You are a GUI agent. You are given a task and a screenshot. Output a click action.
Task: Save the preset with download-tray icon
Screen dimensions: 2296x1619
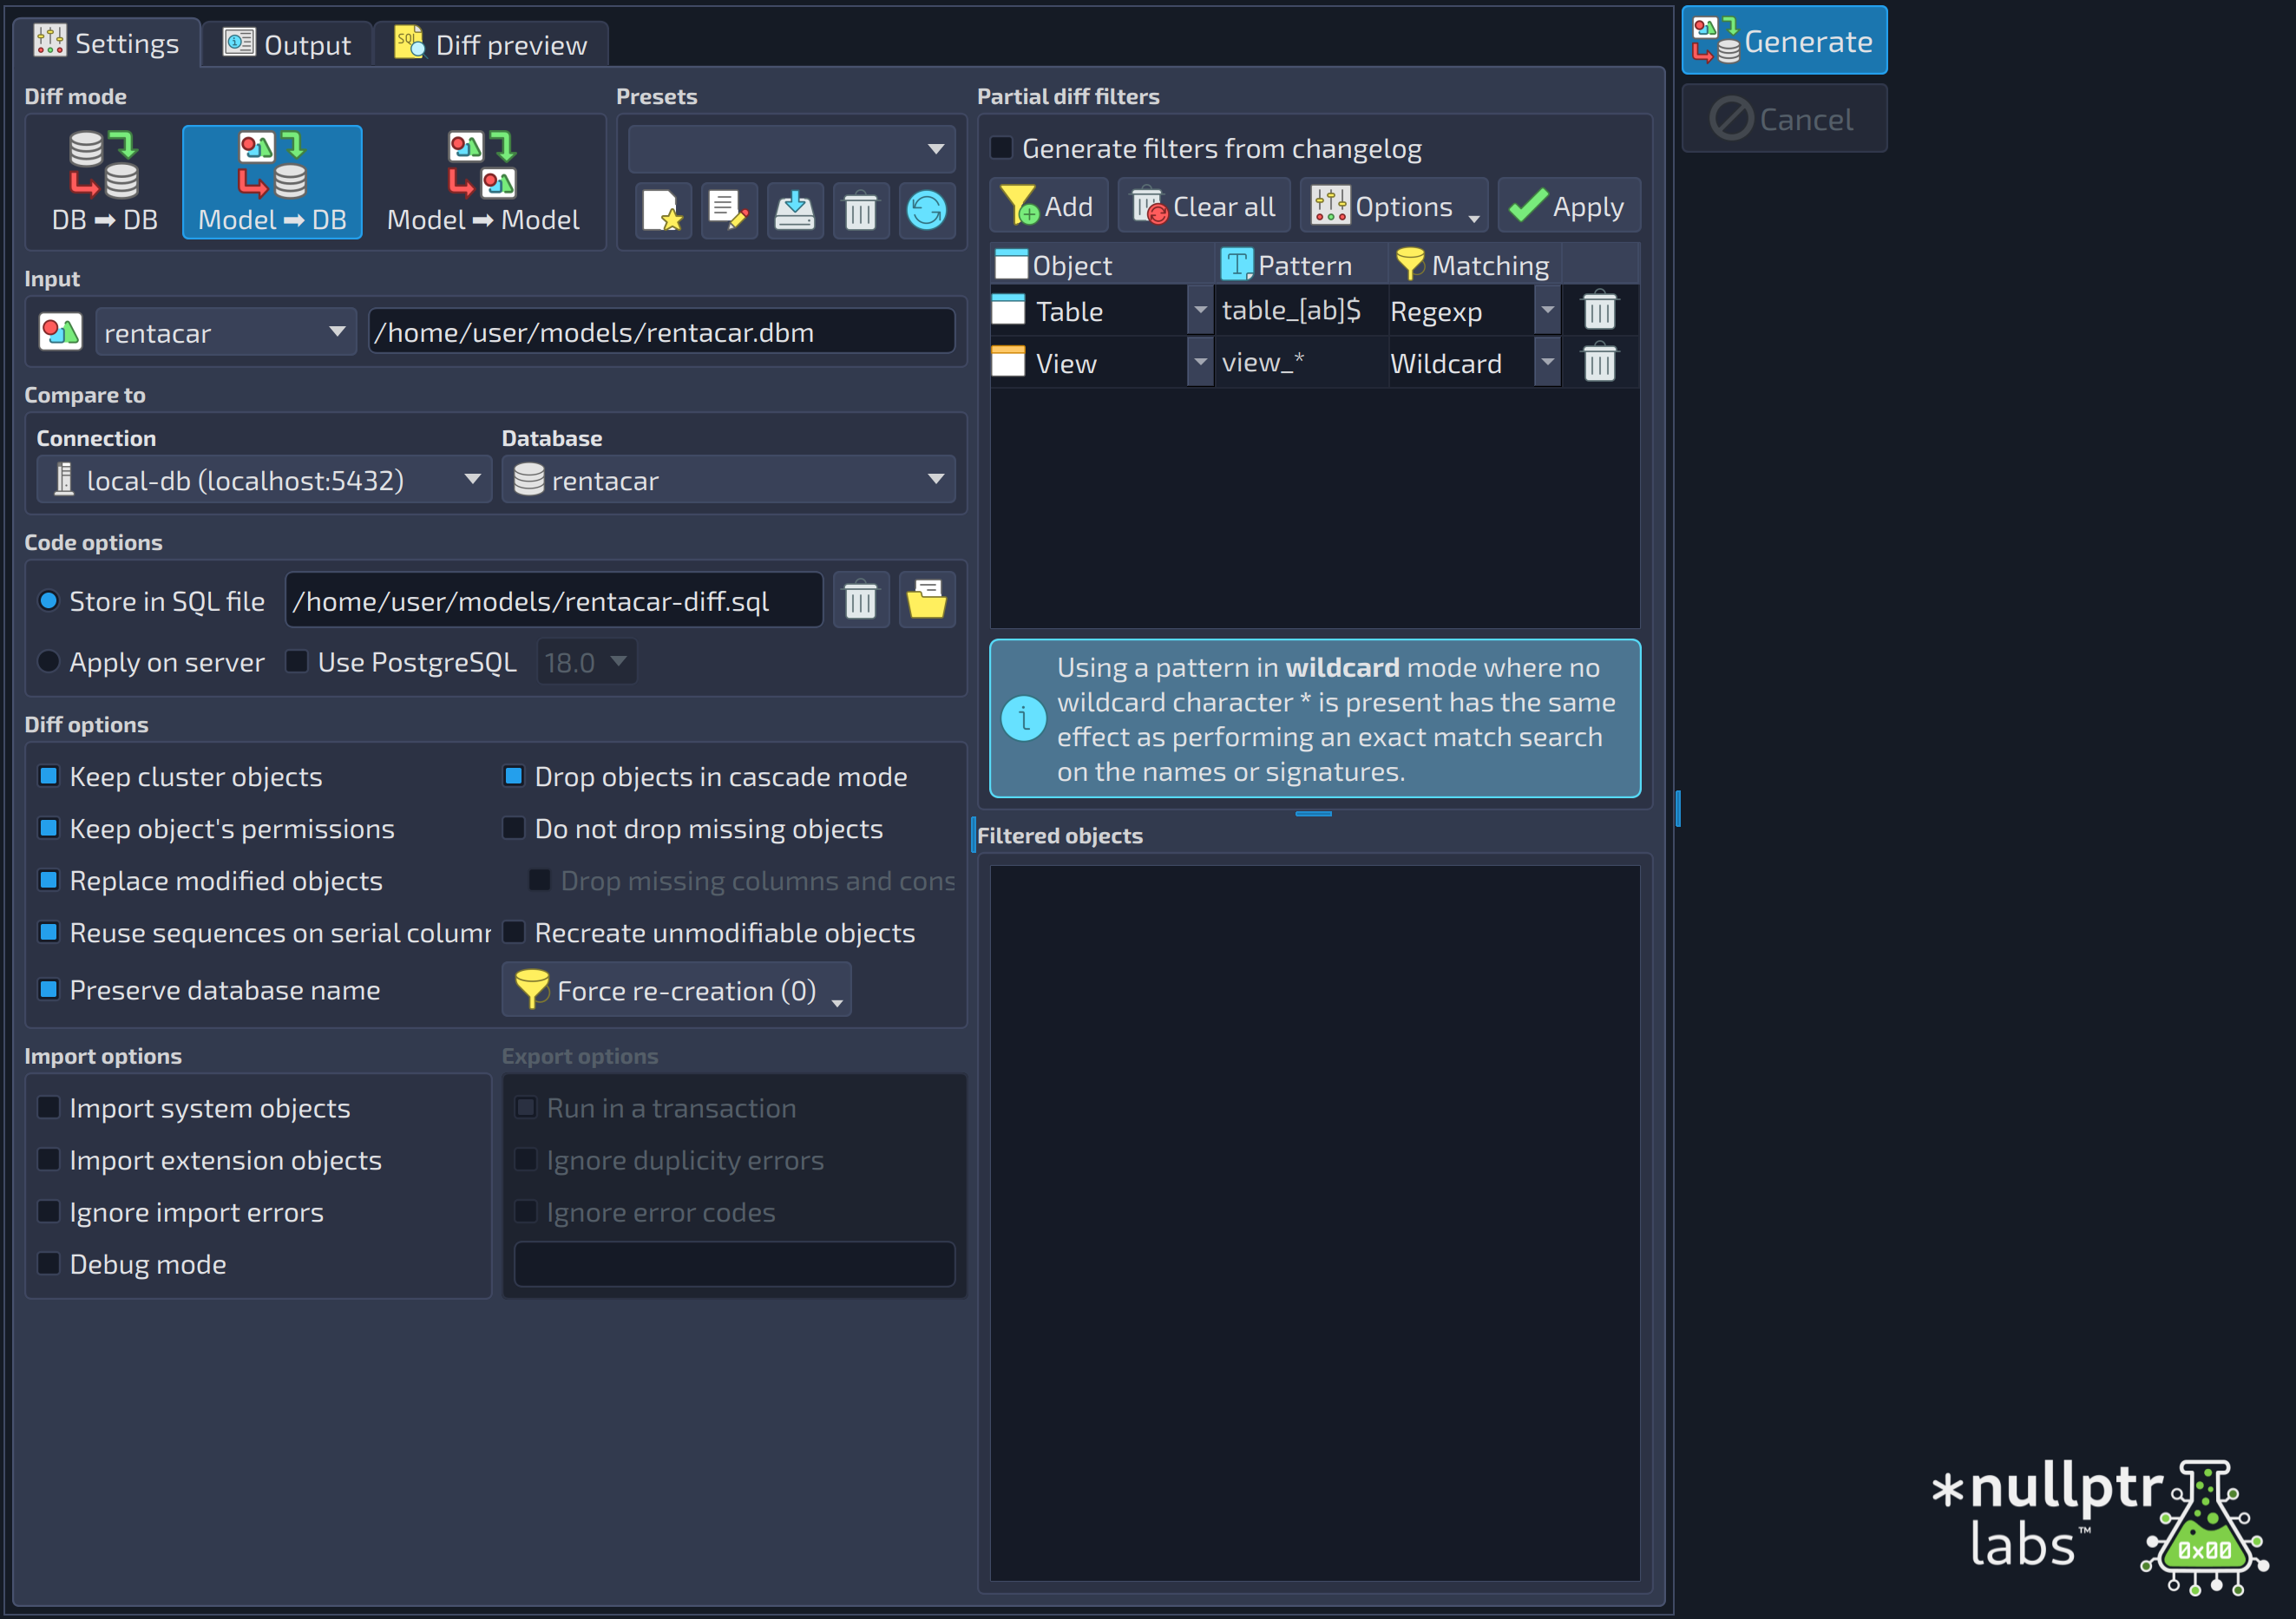795,210
